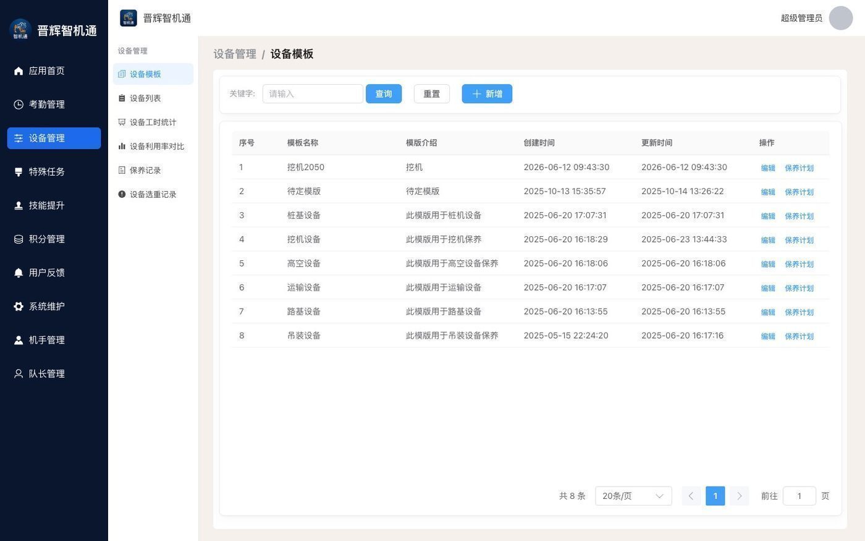Viewport: 865px width, 541px height.
Task: Click the home icon beside 应用首页
Action: tap(19, 71)
